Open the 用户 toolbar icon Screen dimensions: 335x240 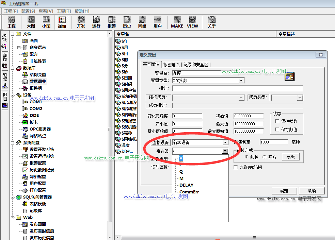[158, 22]
